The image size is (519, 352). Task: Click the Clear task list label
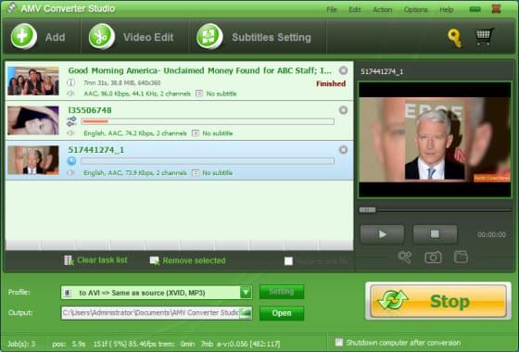coord(102,260)
